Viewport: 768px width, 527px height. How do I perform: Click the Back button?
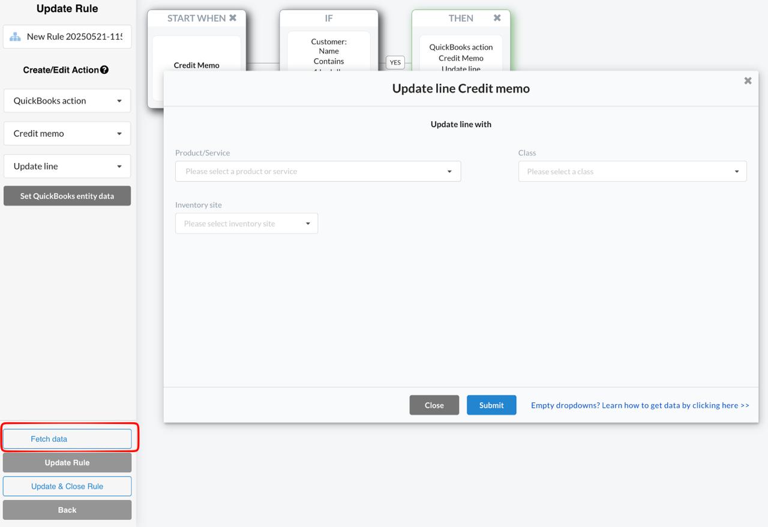coord(67,510)
